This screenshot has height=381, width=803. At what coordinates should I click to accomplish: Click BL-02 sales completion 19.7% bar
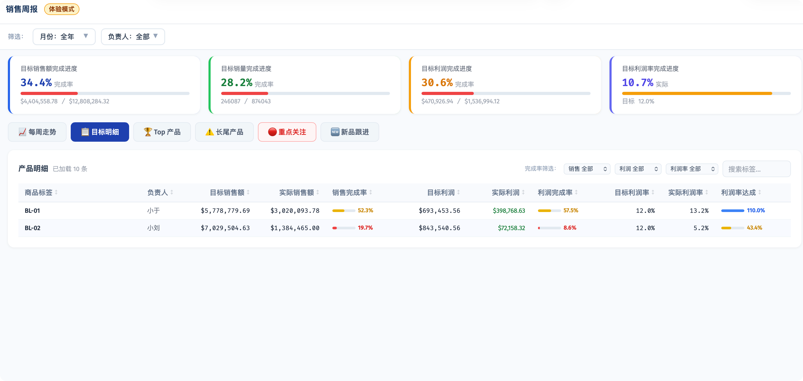343,228
